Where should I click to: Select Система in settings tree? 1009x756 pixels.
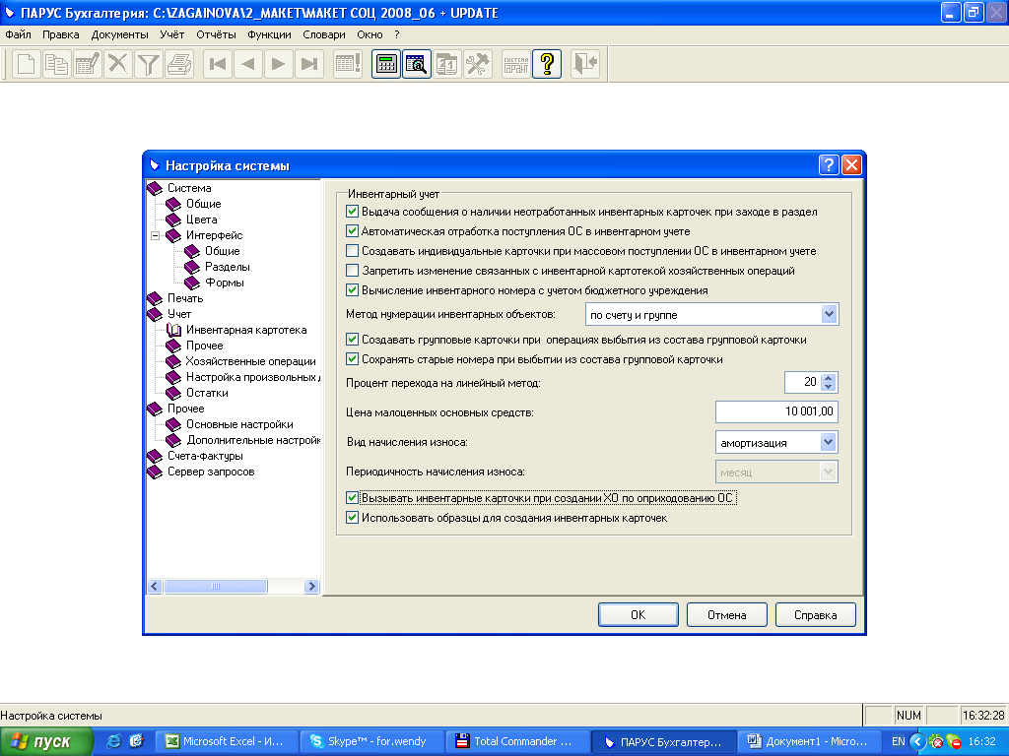(189, 188)
